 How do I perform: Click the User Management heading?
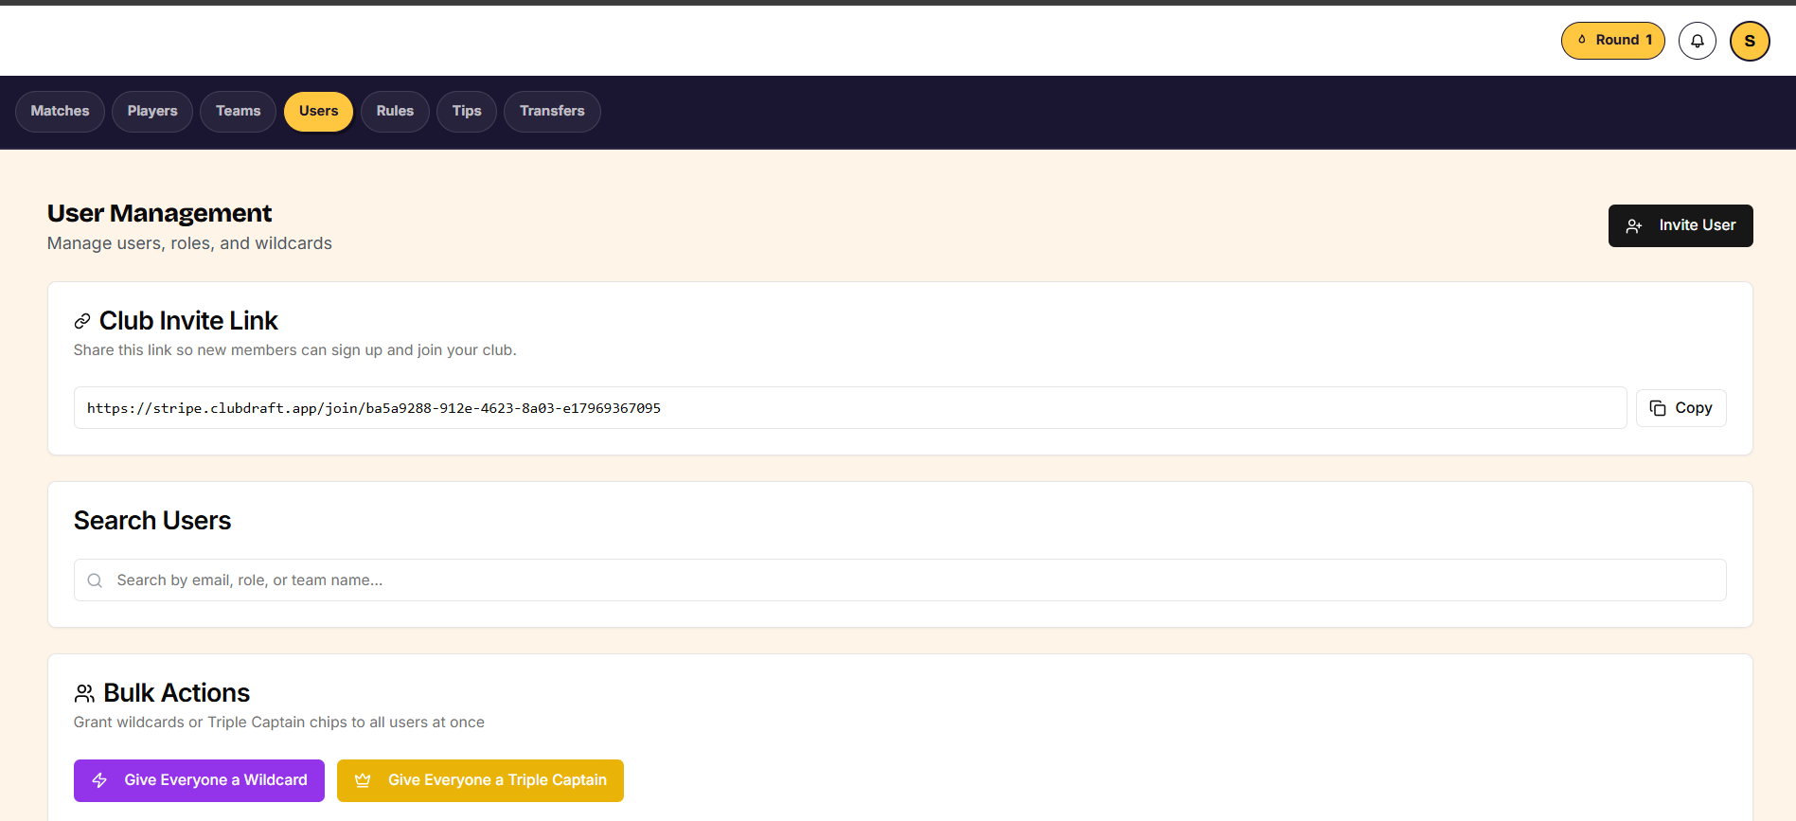(159, 213)
